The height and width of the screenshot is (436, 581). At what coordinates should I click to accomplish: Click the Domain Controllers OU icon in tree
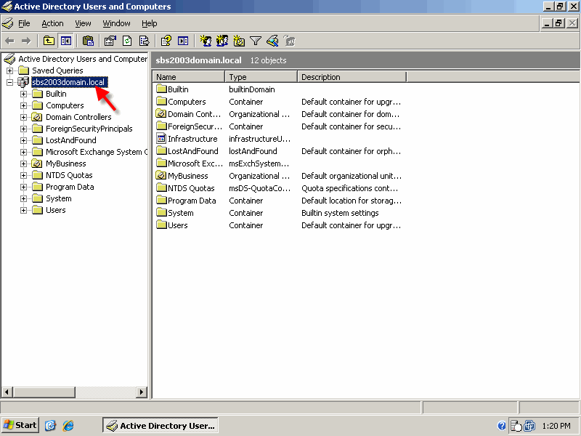click(x=37, y=117)
